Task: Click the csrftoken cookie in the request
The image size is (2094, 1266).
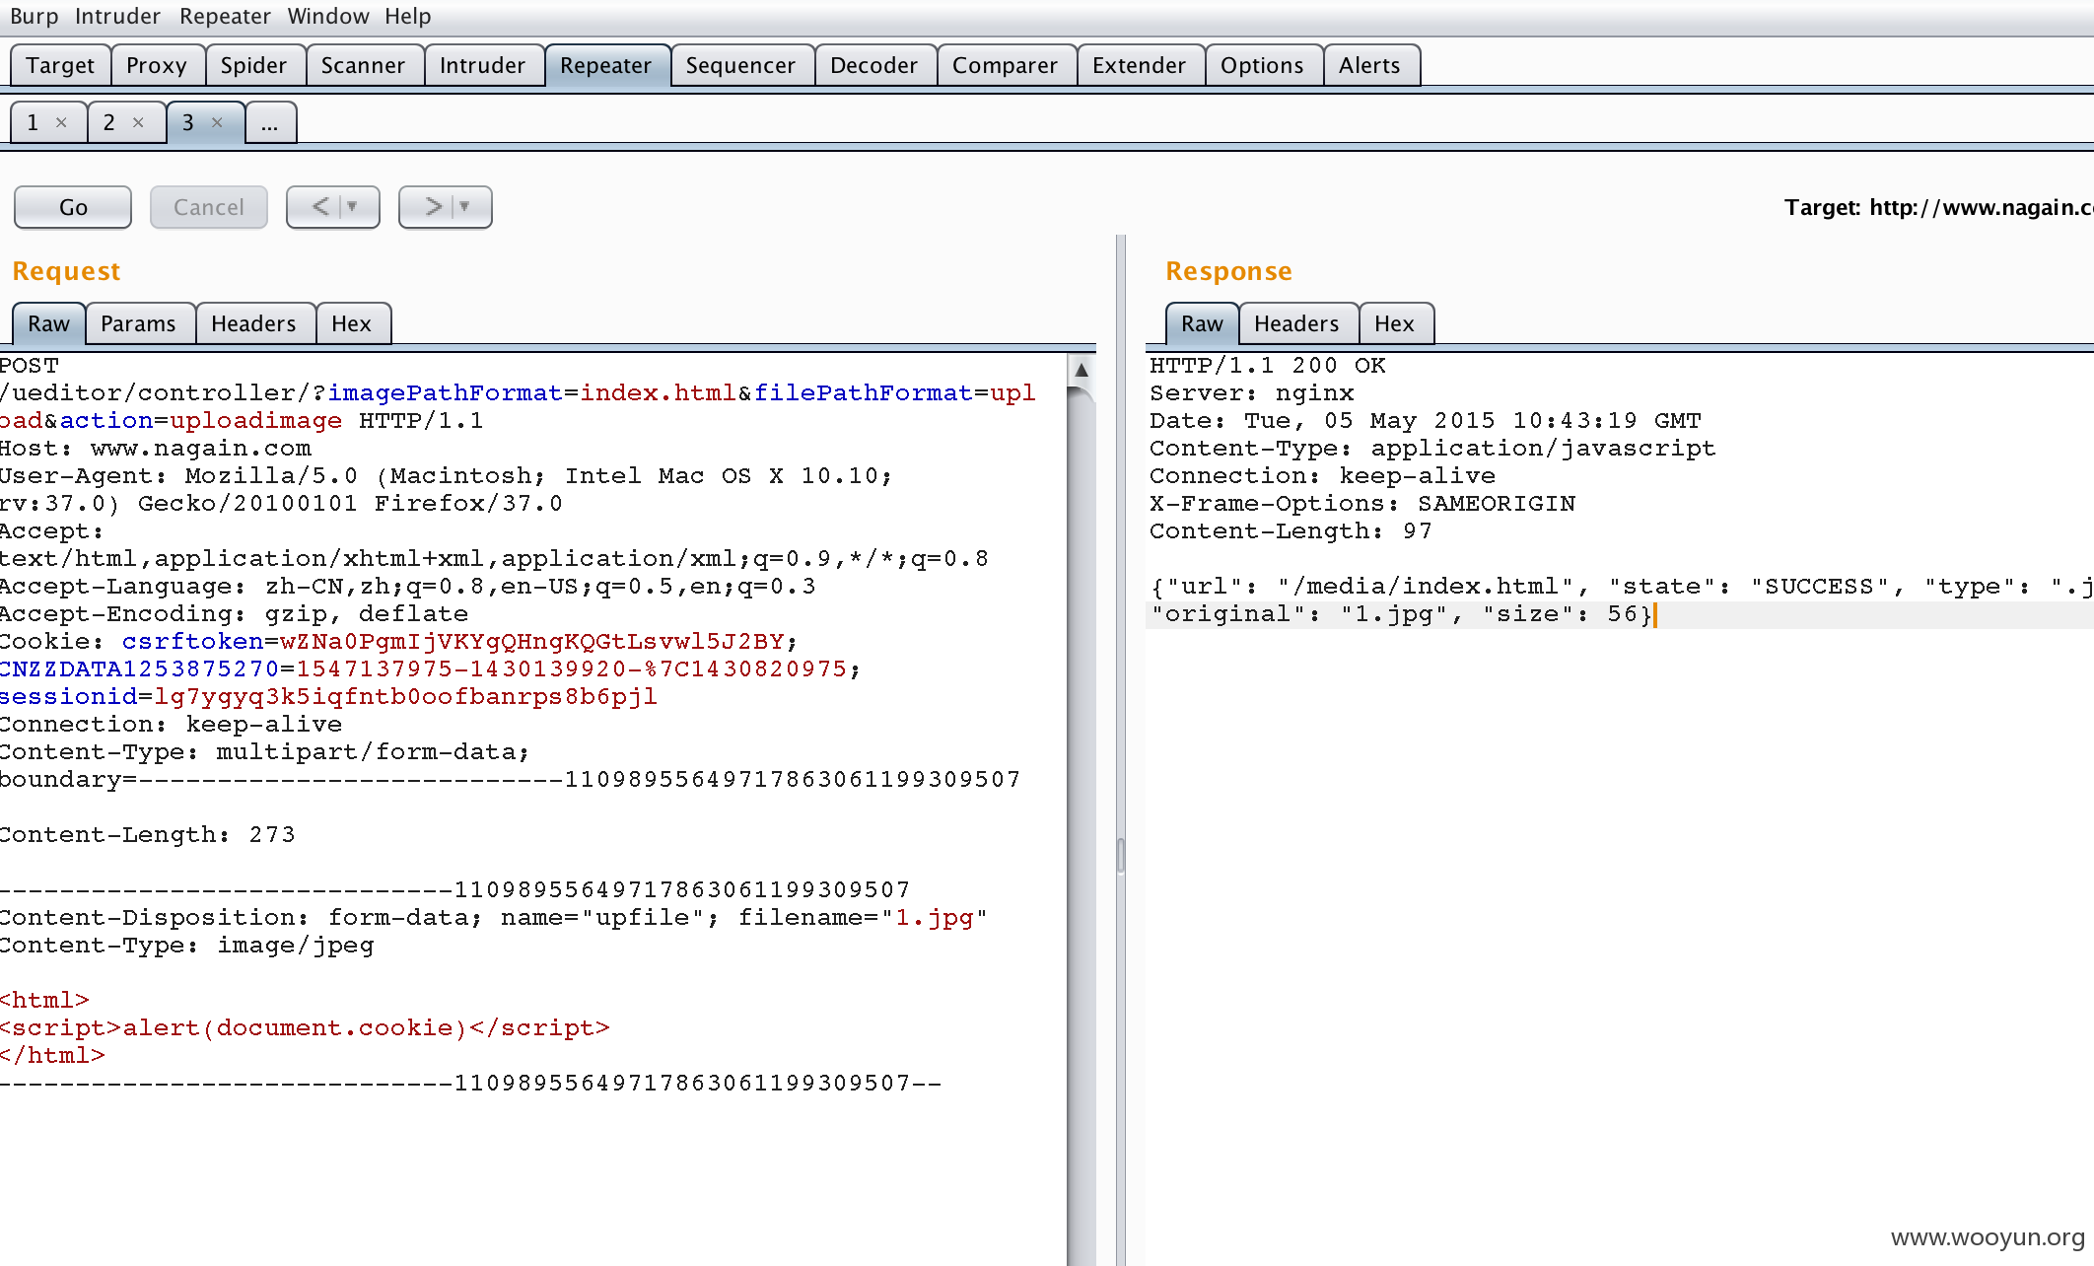Action: [453, 641]
